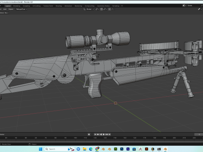Screen dimensions: 203x152
Task: Open the Texture Paint workspace tab
Action: click(48, 6)
